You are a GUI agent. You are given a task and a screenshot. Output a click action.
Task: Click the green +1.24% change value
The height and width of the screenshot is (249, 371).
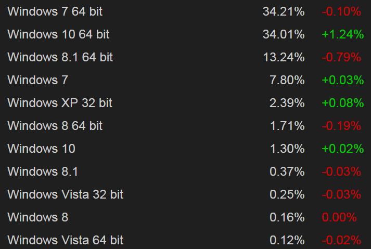[x=342, y=34]
